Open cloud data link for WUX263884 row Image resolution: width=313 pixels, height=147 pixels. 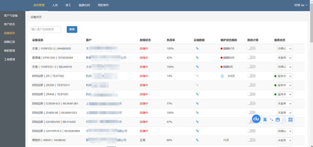pos(197,131)
